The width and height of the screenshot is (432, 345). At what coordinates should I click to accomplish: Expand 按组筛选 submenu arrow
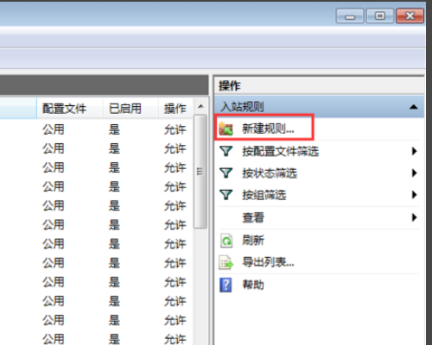coord(414,195)
